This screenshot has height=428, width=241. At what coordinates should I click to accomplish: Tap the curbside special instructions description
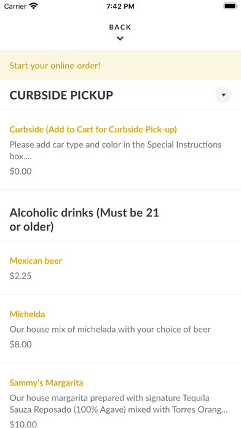click(116, 151)
